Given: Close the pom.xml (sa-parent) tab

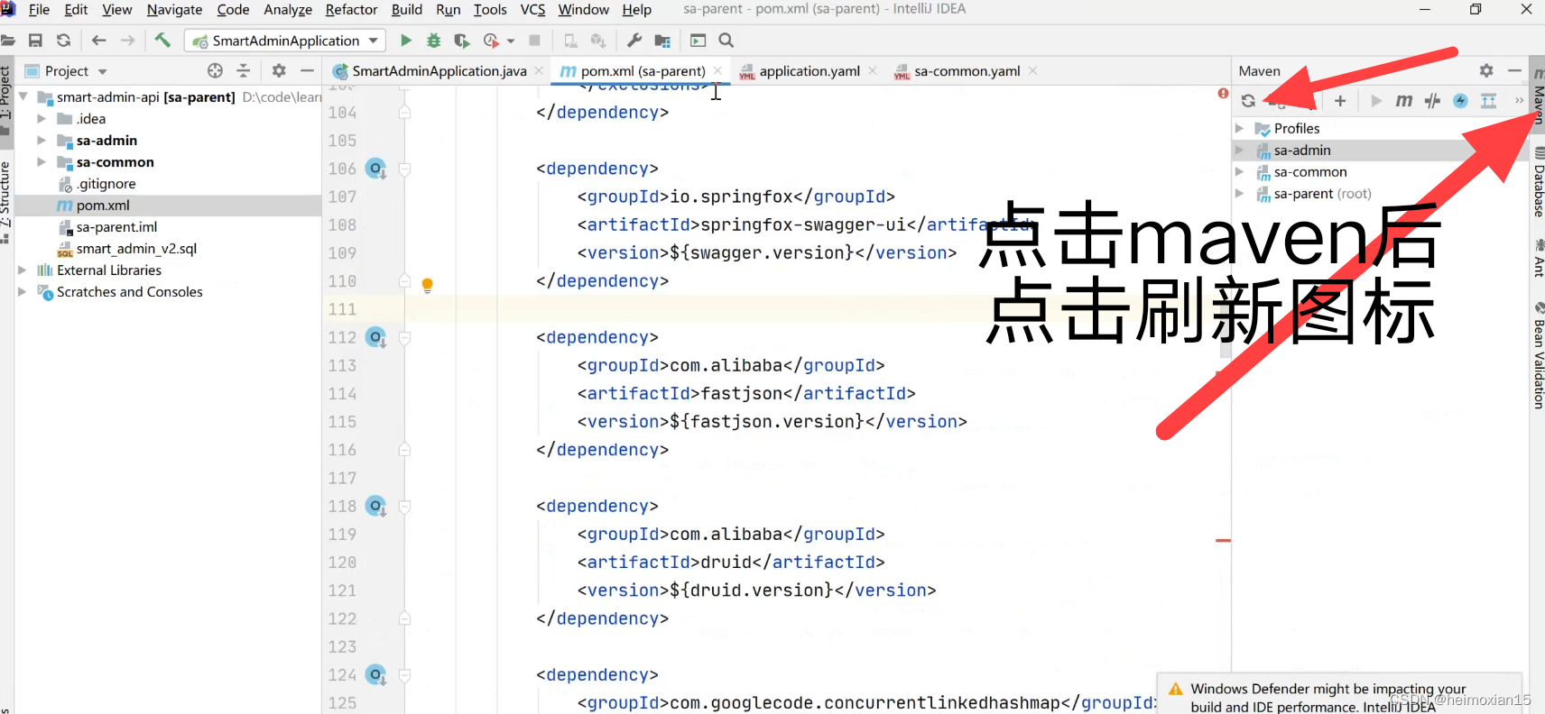Looking at the screenshot, I should [x=717, y=71].
